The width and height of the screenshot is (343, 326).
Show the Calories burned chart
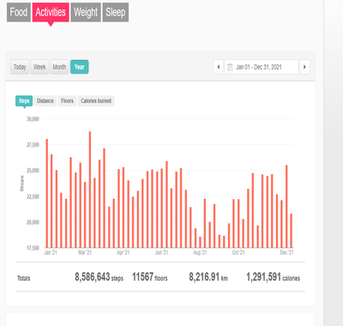tap(96, 100)
